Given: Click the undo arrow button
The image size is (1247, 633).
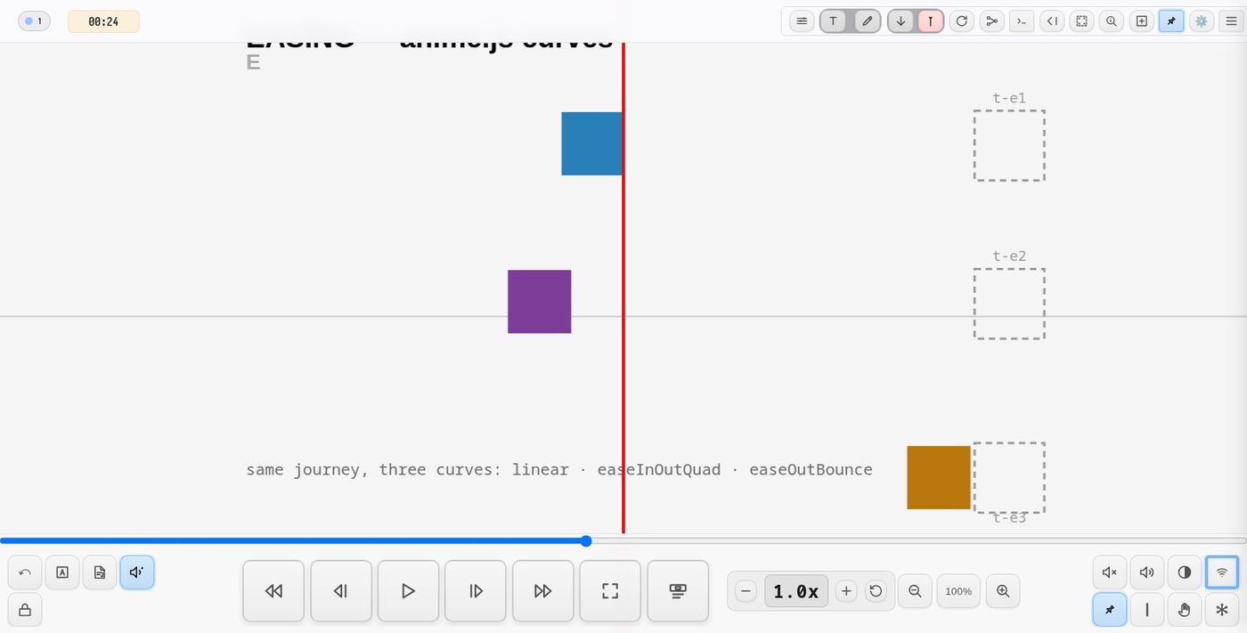Looking at the screenshot, I should point(25,572).
